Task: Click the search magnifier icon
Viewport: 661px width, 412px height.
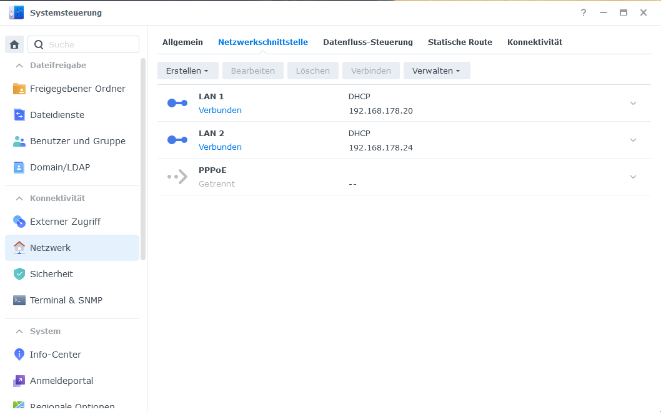Action: click(x=39, y=45)
